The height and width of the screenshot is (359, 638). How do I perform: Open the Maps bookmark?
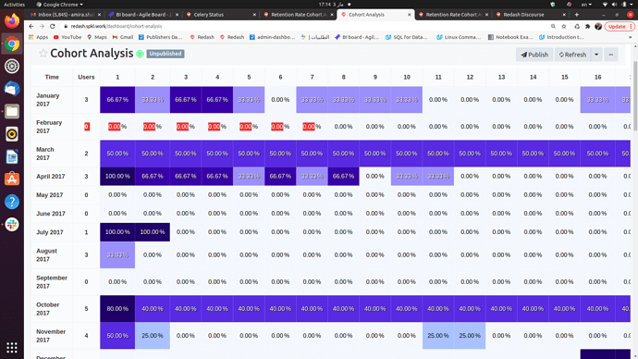(x=97, y=37)
